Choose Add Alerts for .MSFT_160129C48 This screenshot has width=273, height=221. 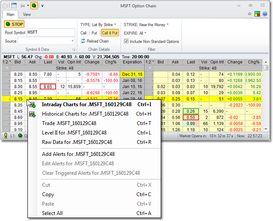tap(94, 154)
